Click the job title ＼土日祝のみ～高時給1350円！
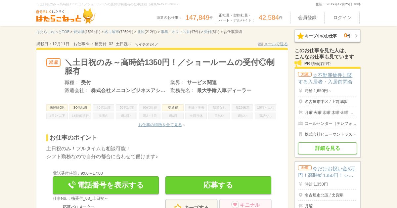The image size is (397, 208). (169, 67)
